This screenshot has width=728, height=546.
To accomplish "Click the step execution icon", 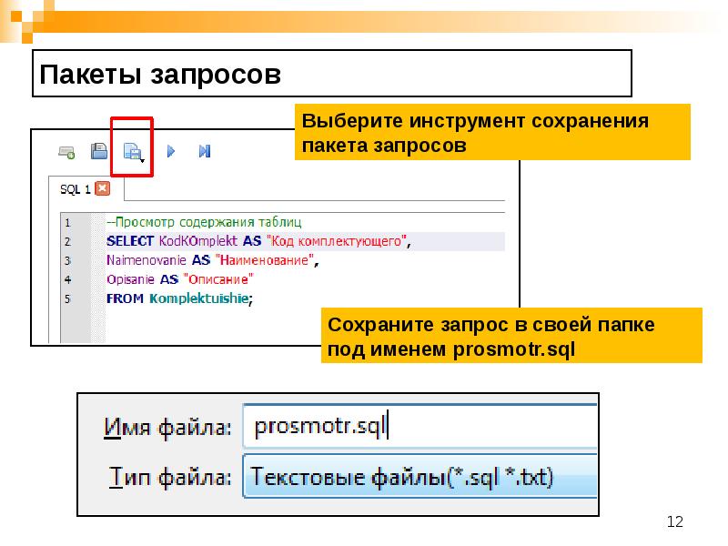I will pos(205,152).
